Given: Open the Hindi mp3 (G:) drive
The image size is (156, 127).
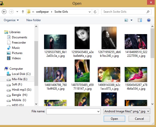Looking at the screenshot, I should click(22, 90).
